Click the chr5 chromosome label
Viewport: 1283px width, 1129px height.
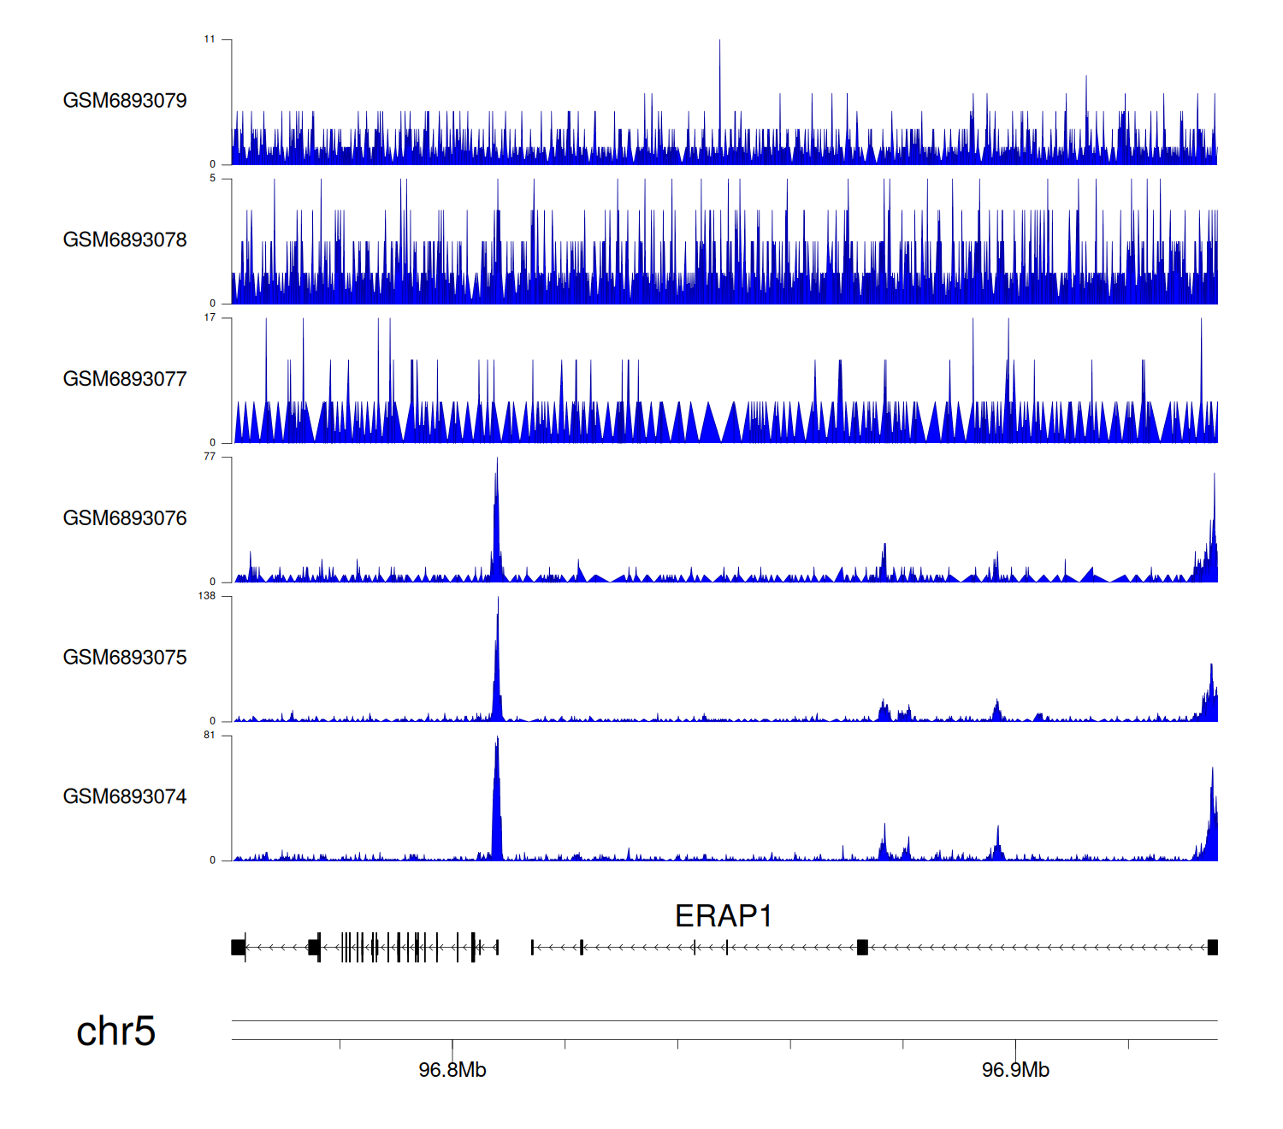(115, 1031)
